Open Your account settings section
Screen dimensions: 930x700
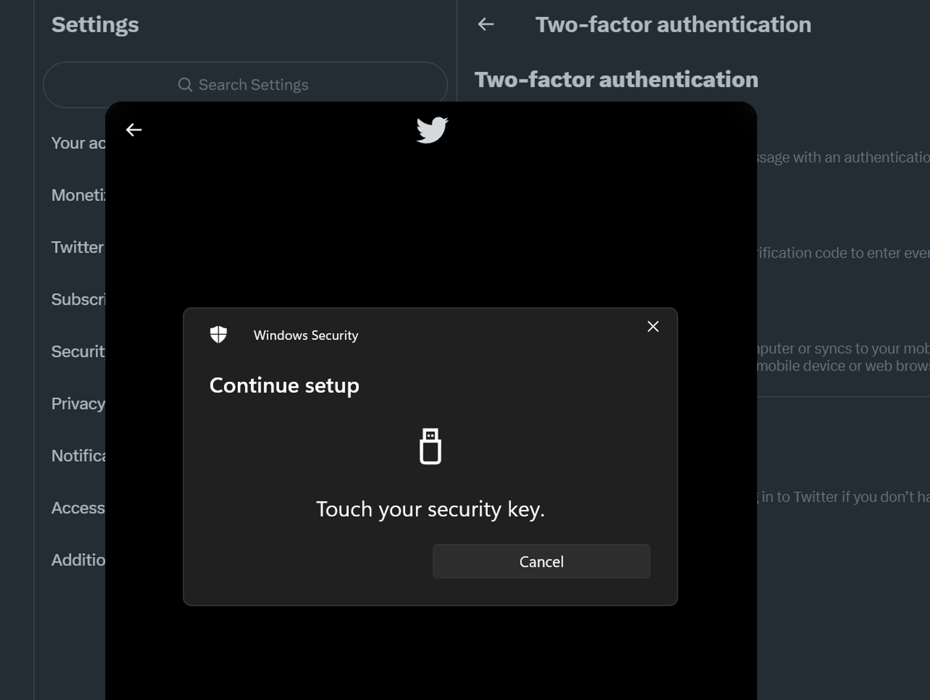78,143
